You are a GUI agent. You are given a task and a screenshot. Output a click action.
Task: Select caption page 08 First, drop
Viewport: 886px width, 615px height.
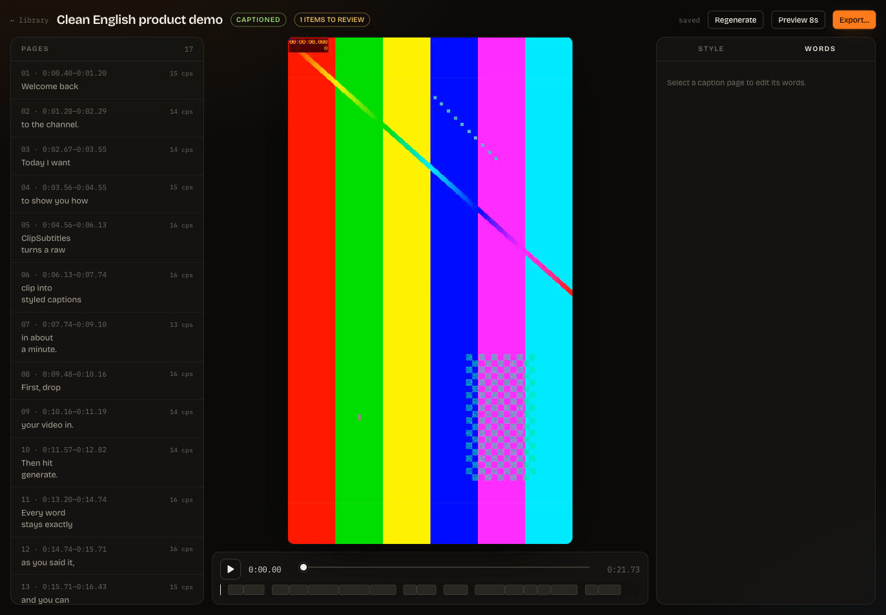pyautogui.click(x=107, y=381)
